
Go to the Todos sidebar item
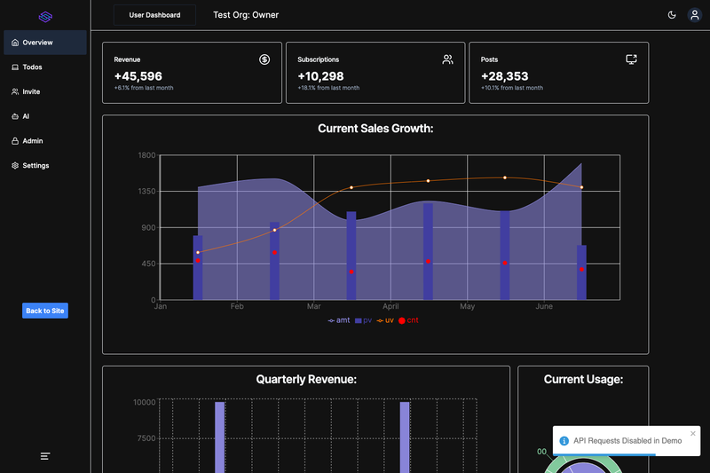(x=45, y=67)
